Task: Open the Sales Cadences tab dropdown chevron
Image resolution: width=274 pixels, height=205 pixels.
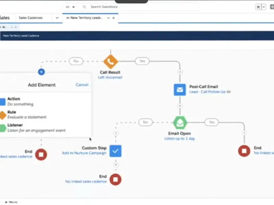Action: 57,18
